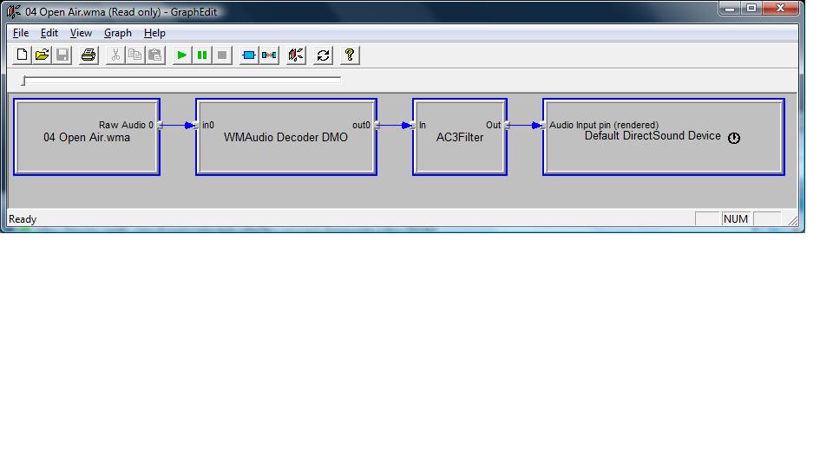
Task: Click the New graph icon
Action: 23,55
